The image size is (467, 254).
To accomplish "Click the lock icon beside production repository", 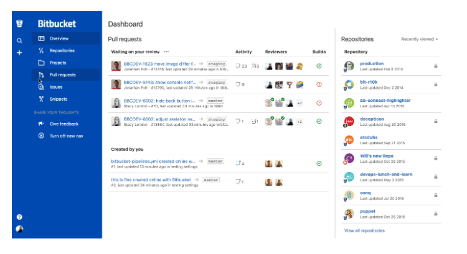I will tap(435, 66).
